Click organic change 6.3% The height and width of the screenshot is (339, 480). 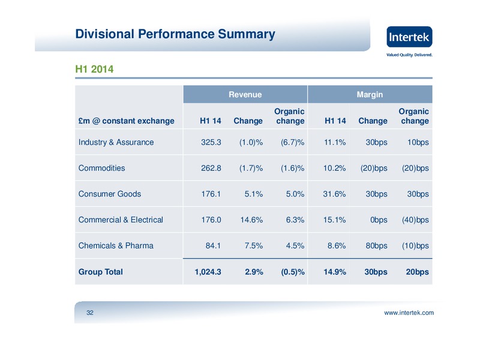pyautogui.click(x=295, y=220)
